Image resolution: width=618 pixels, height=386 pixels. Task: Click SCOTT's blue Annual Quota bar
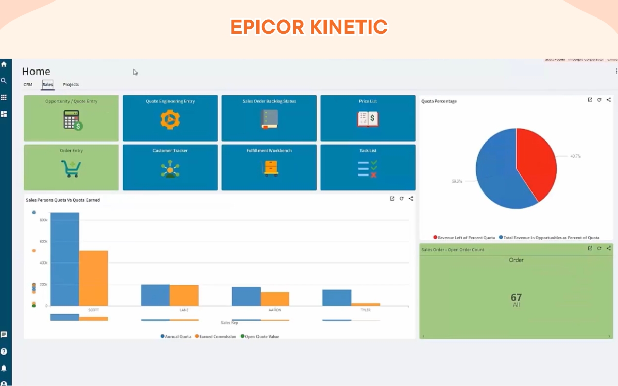click(65, 259)
